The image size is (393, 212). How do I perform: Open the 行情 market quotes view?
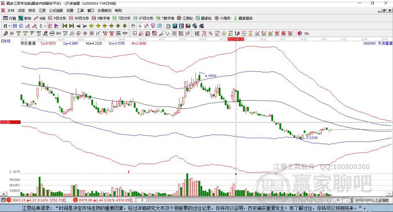(9, 18)
